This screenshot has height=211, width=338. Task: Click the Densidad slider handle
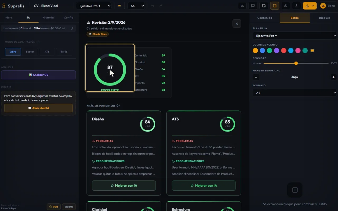tap(296, 63)
